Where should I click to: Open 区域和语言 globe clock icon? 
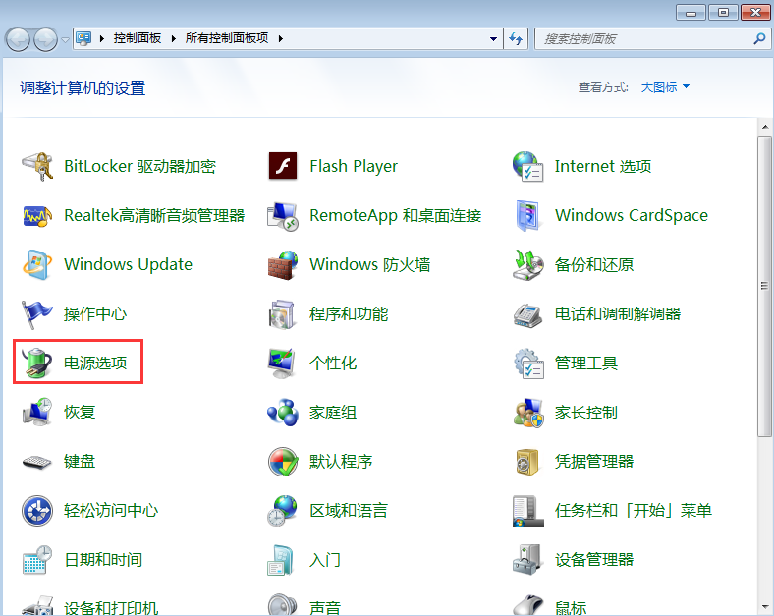(x=282, y=510)
